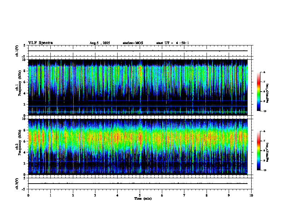This screenshot has width=283, height=219.
Task: Click the "9" tick label on the time axis
Action: (229, 195)
